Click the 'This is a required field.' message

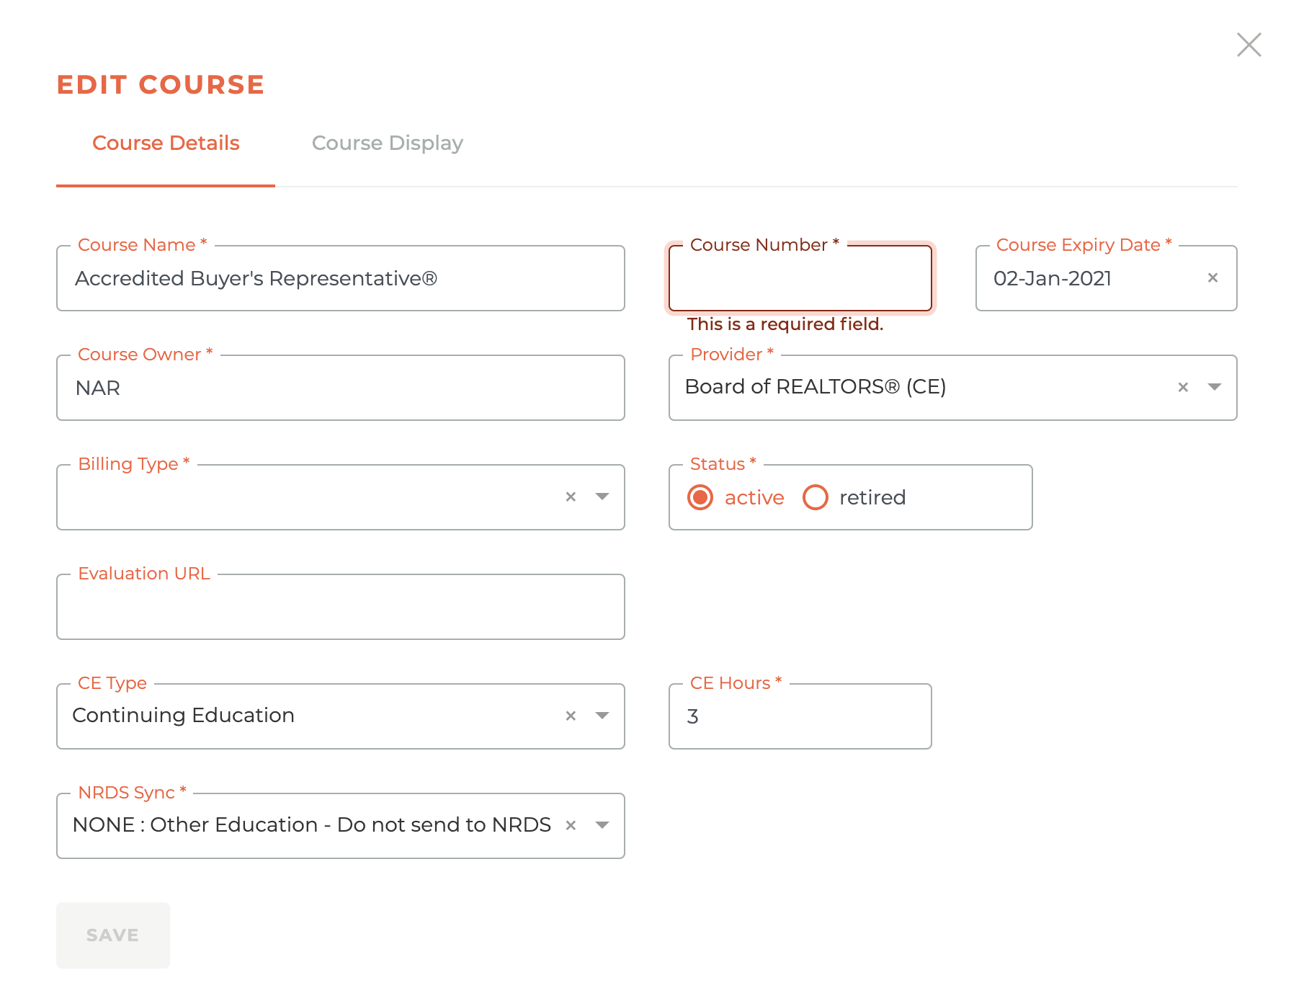point(785,324)
